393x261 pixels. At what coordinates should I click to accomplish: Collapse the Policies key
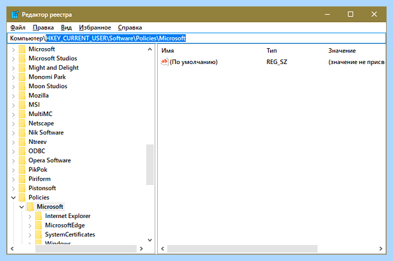click(x=13, y=198)
